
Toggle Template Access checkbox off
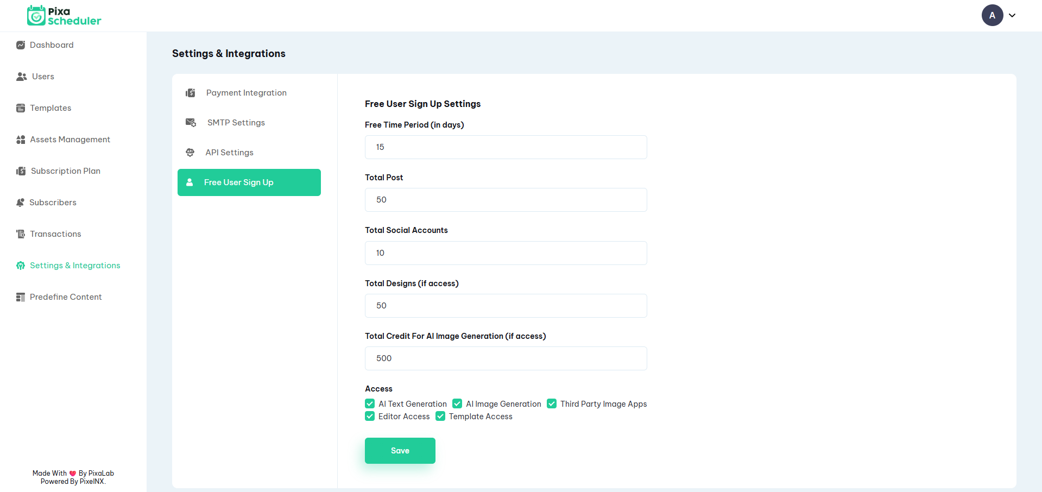pos(440,416)
